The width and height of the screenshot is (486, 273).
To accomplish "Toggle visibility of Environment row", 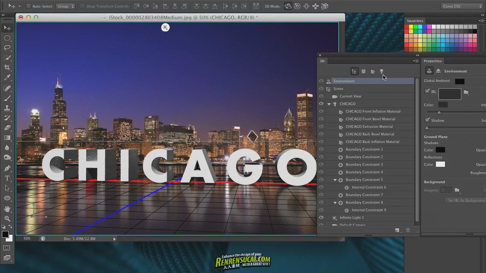I will (x=321, y=81).
